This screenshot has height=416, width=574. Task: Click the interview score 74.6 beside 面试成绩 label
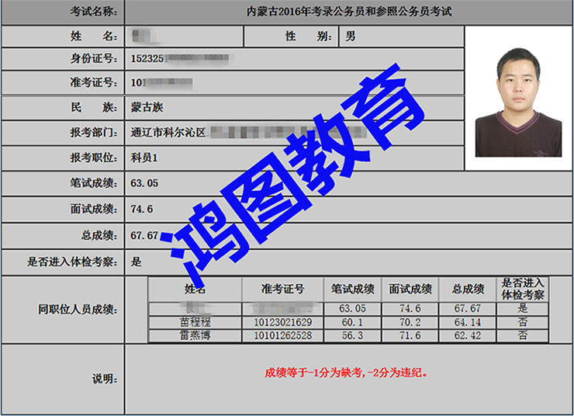tap(142, 209)
